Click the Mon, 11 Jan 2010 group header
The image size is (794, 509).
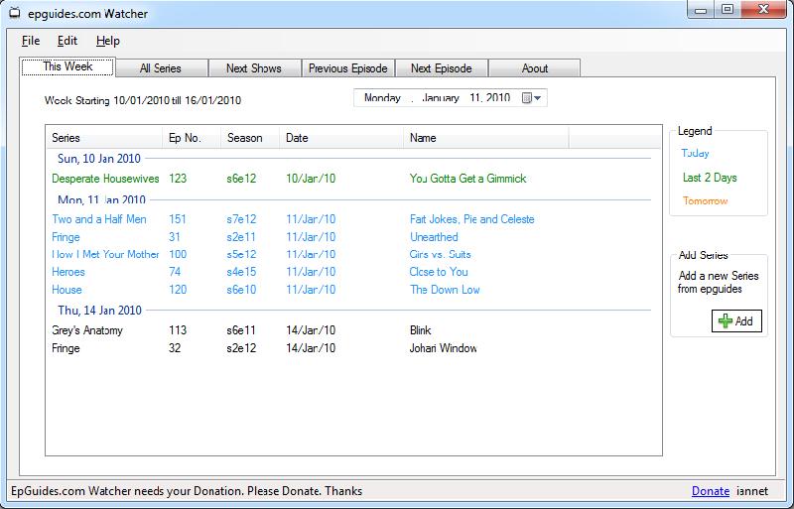tap(102, 199)
